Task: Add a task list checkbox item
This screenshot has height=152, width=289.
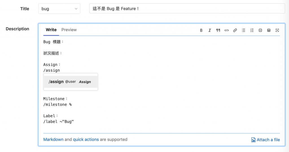Action: 260,30
